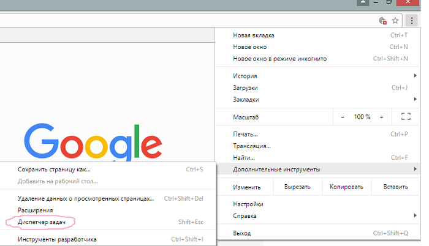Increase zoom with the plus button

[381, 117]
